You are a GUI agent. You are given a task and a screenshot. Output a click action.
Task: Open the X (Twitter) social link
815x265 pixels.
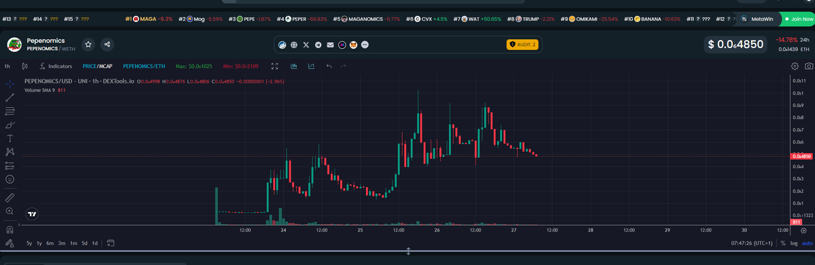[306, 45]
